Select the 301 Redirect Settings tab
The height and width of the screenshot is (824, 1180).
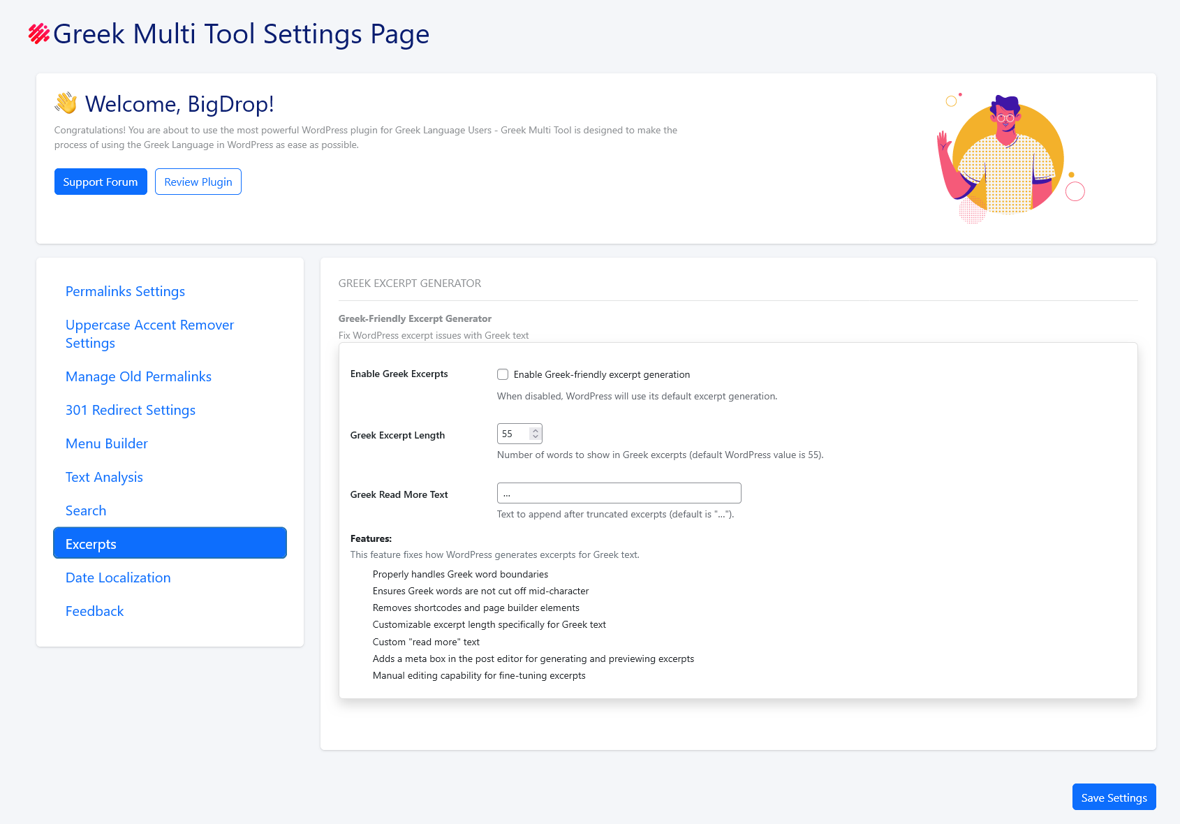pos(131,410)
